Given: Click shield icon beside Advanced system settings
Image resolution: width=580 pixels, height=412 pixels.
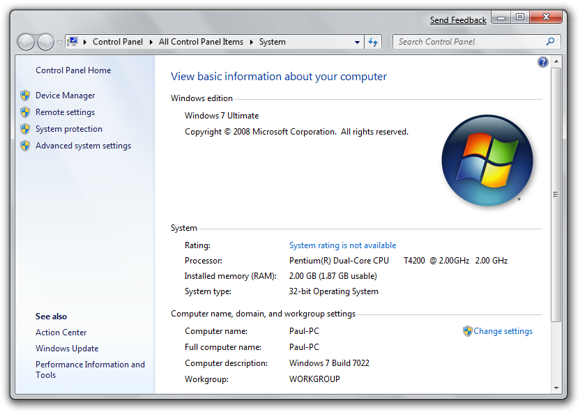Looking at the screenshot, I should click(25, 146).
